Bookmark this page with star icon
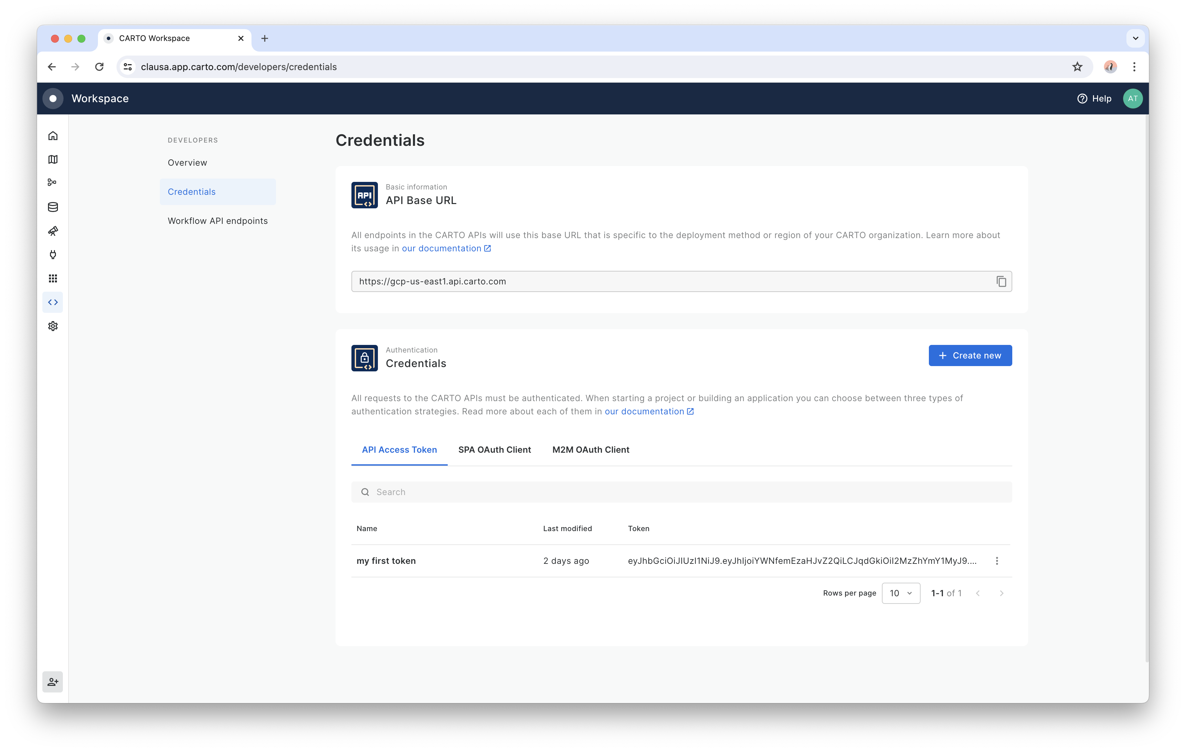The image size is (1186, 752). pos(1077,67)
